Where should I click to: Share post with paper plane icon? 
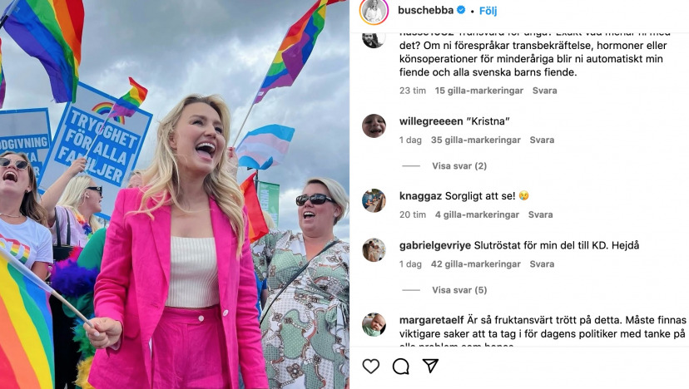point(431,366)
